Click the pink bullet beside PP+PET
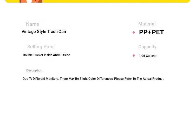This screenshot has width=195, height=138. coord(134,32)
